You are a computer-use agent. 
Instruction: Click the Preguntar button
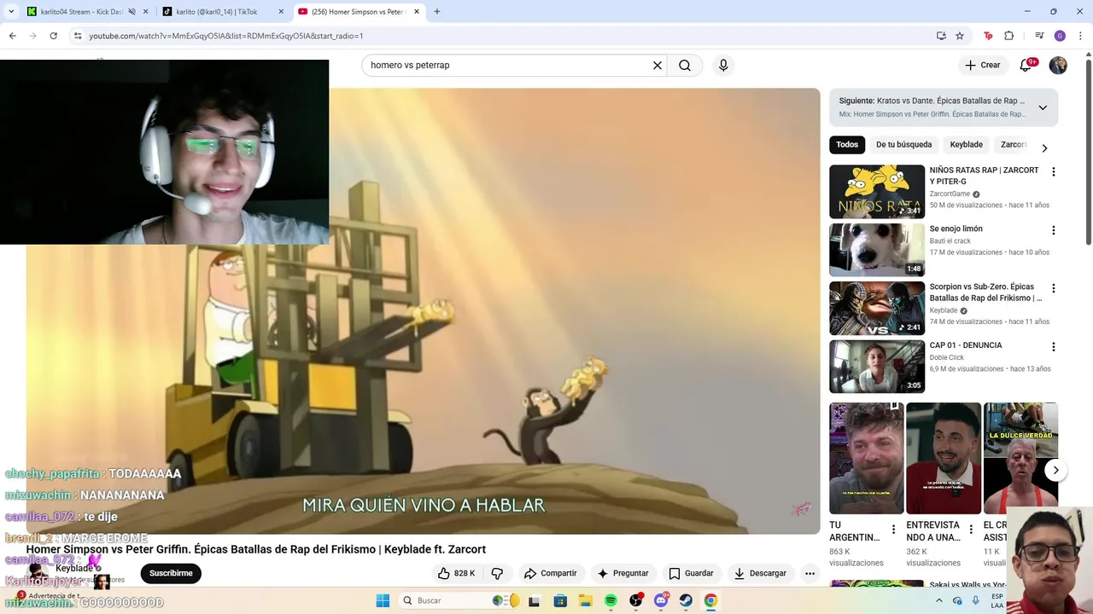point(623,573)
